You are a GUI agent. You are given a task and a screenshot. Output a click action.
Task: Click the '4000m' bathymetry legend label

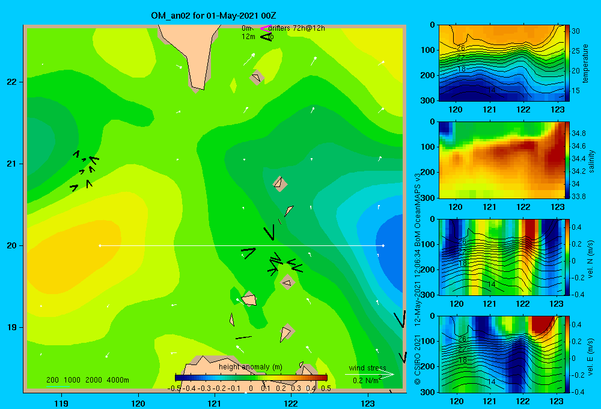click(118, 380)
